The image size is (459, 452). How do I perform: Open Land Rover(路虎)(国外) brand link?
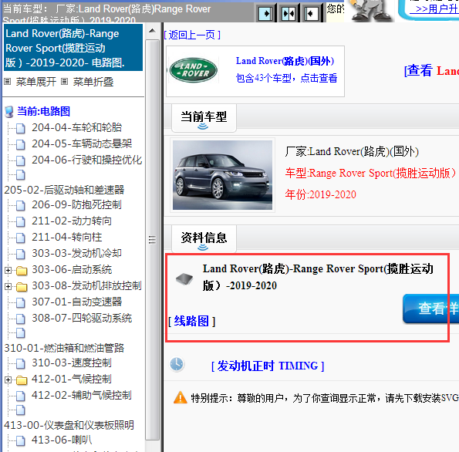coord(285,61)
